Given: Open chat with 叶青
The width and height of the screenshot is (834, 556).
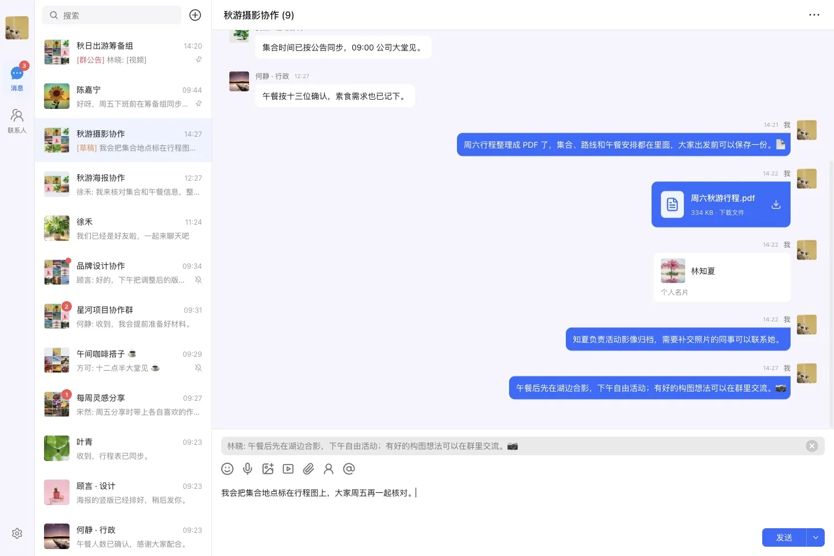Looking at the screenshot, I should 123,448.
